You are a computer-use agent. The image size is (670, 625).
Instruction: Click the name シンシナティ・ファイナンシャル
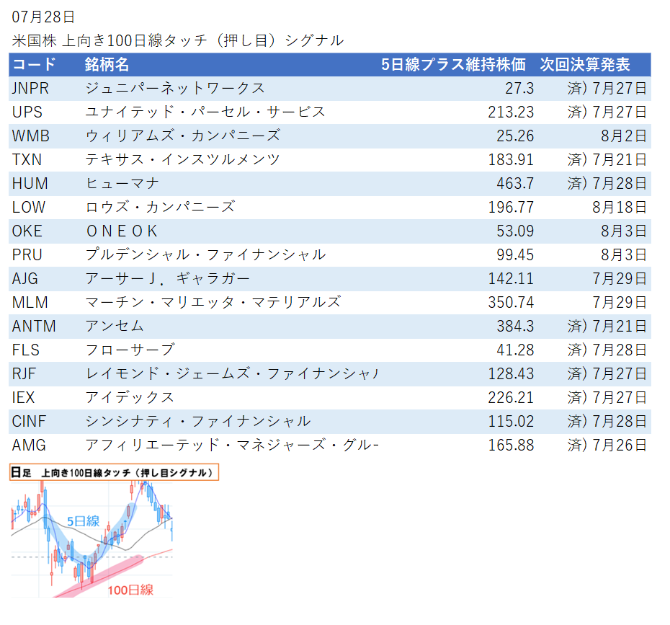[198, 422]
